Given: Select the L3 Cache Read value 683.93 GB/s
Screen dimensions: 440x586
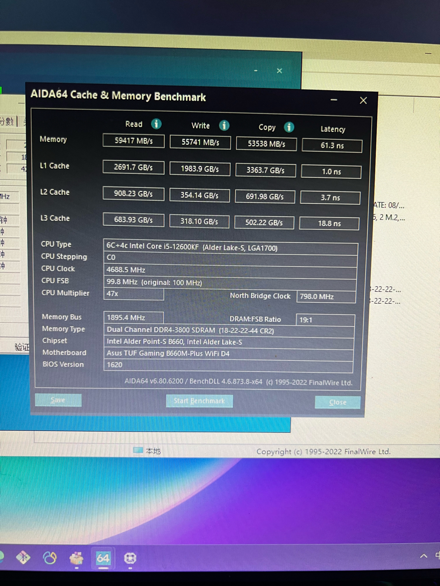Looking at the screenshot, I should (133, 220).
